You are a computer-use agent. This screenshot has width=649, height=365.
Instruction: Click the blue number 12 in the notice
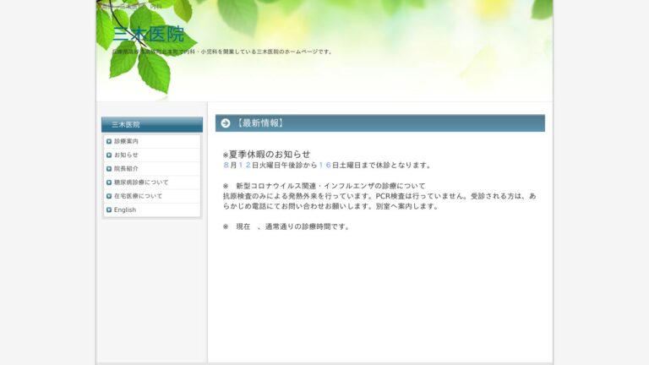(x=244, y=165)
